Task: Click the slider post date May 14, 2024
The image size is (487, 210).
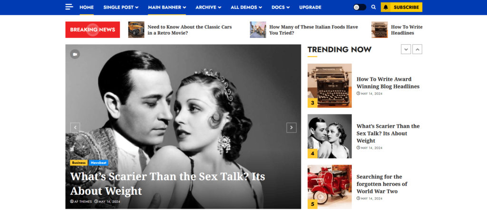Action: (107, 201)
